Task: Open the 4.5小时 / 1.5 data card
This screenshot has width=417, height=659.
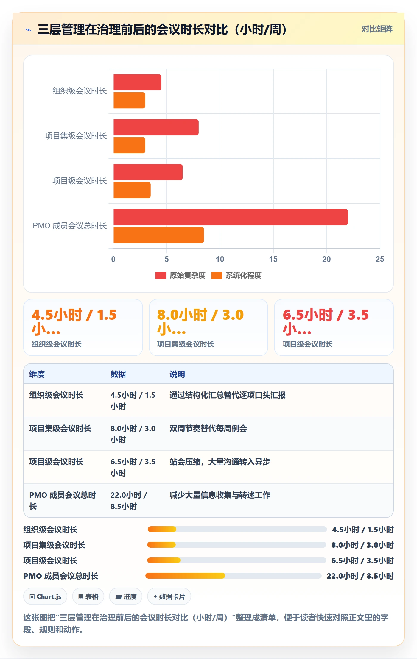Action: [83, 327]
